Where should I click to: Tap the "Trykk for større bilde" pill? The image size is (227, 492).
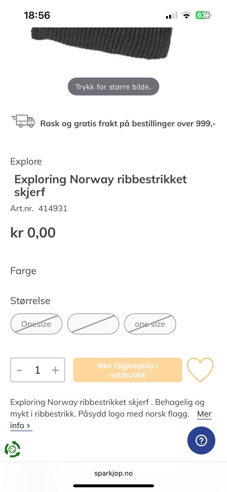click(x=113, y=87)
